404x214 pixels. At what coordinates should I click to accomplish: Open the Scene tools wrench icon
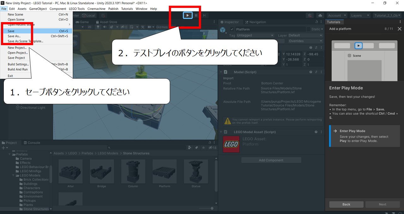coord(143,27)
